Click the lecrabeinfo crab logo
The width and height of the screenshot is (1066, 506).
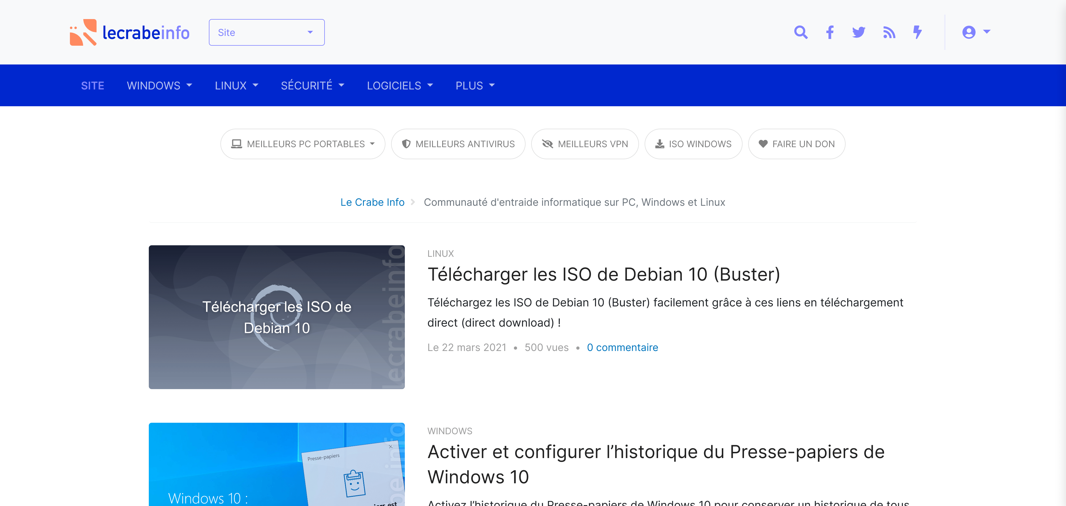point(129,32)
